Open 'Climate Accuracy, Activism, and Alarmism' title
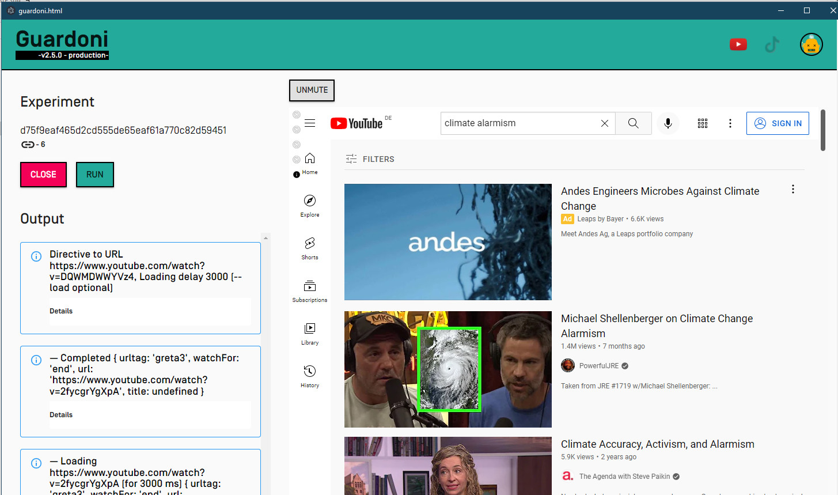 point(658,444)
